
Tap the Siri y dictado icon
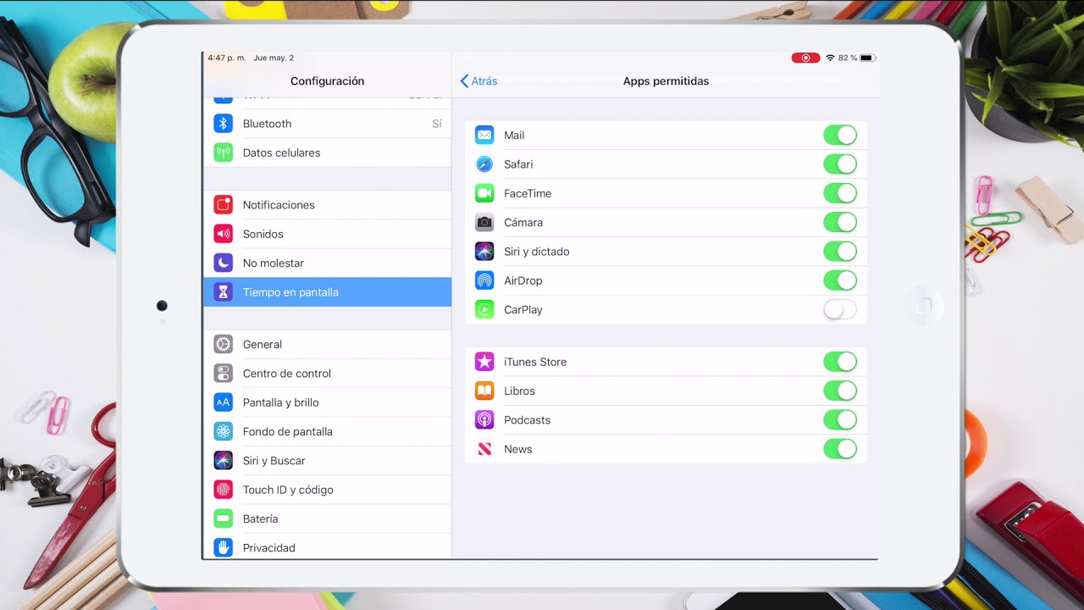(x=484, y=252)
